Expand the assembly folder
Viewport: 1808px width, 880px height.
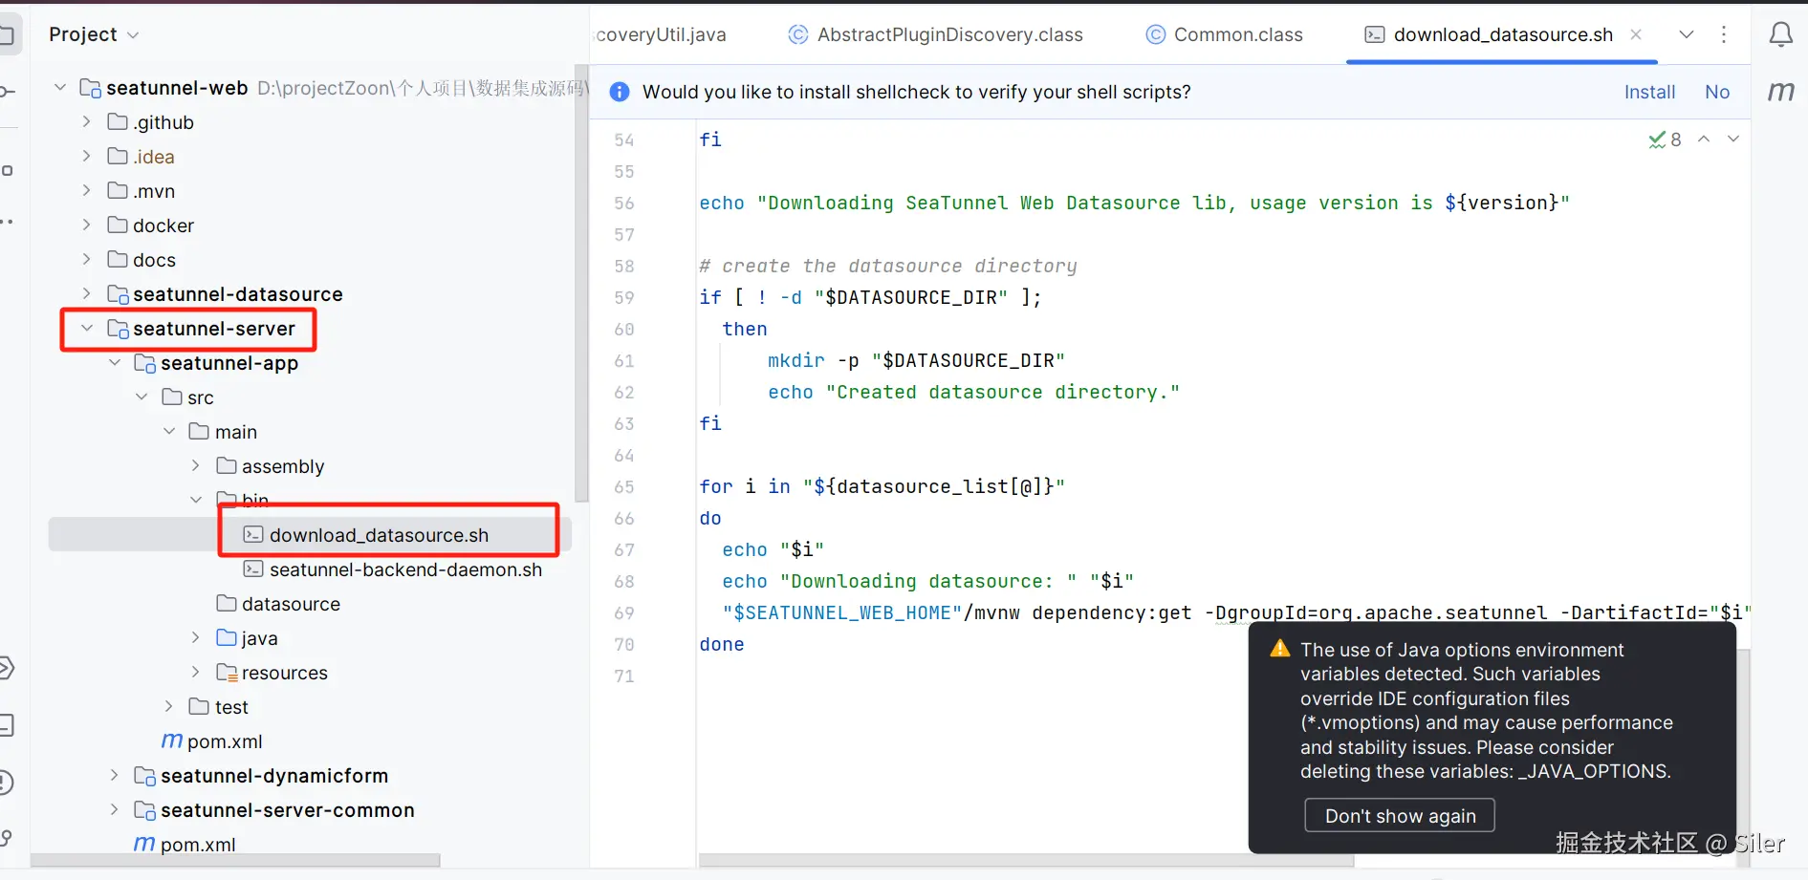[196, 466]
